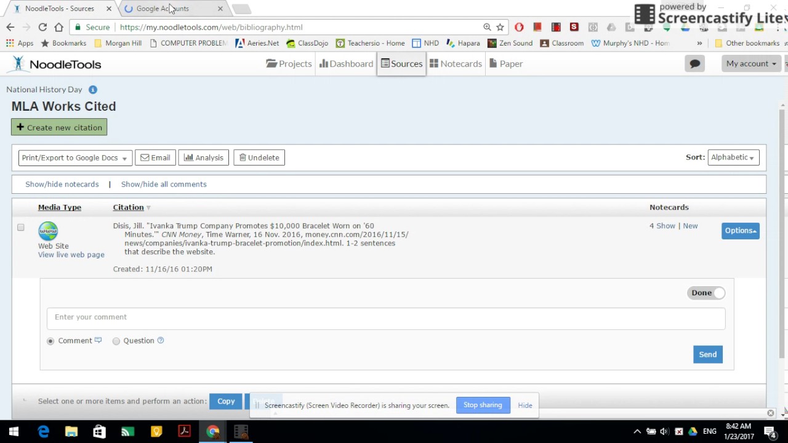Click the Undelete button
This screenshot has width=788, height=443.
(259, 158)
